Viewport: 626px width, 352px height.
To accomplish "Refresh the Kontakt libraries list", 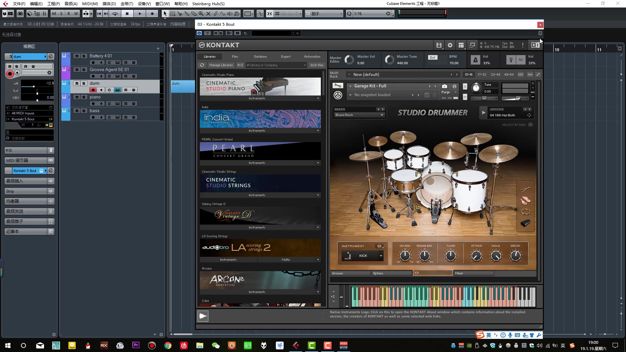I will pos(202,65).
